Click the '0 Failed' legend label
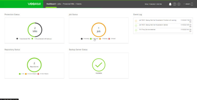Viewport: 197px width, 100px height. (113, 39)
